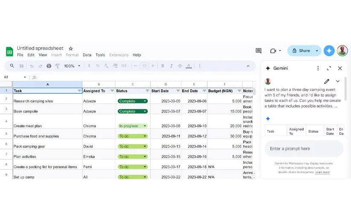Open Gemini panel three-dot options menu
Viewport: 351px width, 222px height.
(x=318, y=68)
